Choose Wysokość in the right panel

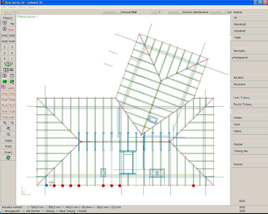click(x=249, y=31)
